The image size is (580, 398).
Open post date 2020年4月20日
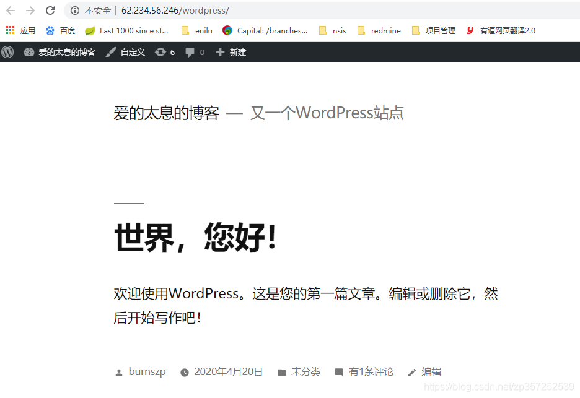(228, 372)
